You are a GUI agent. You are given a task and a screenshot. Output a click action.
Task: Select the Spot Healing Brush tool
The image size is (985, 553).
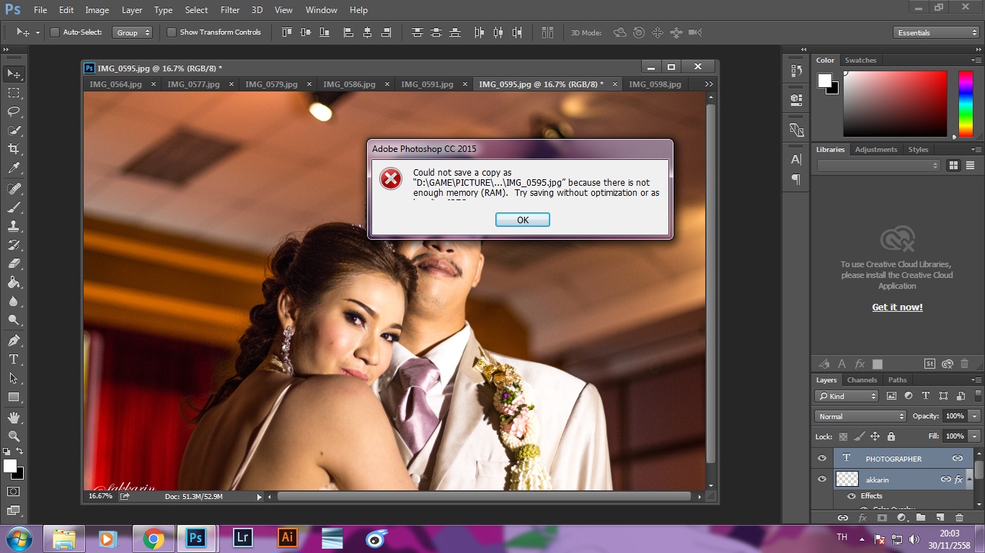(x=14, y=189)
